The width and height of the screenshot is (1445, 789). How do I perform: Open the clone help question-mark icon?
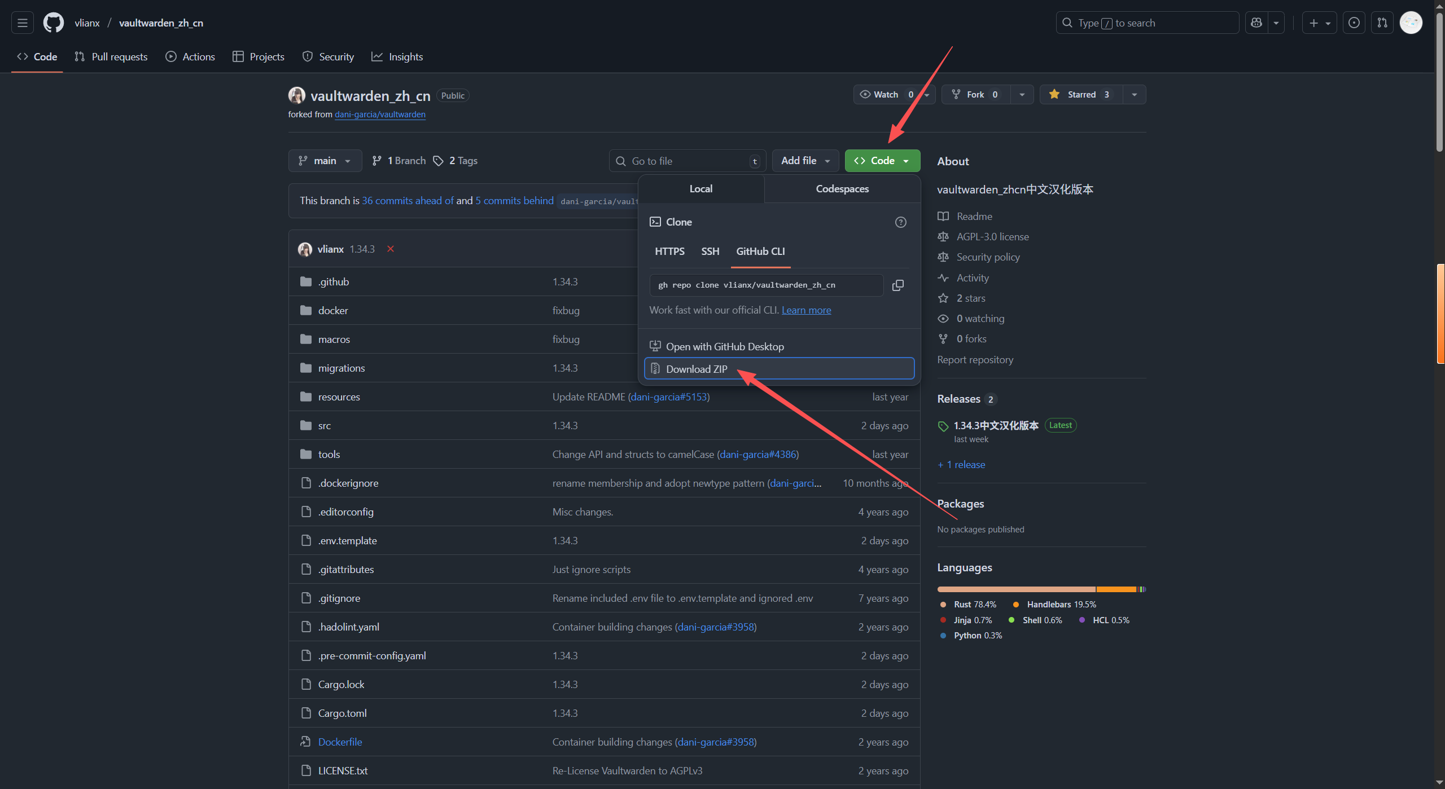click(900, 222)
